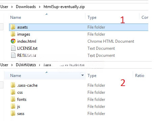
Task: Sort by Type column in bottom window
Action: tap(92, 76)
